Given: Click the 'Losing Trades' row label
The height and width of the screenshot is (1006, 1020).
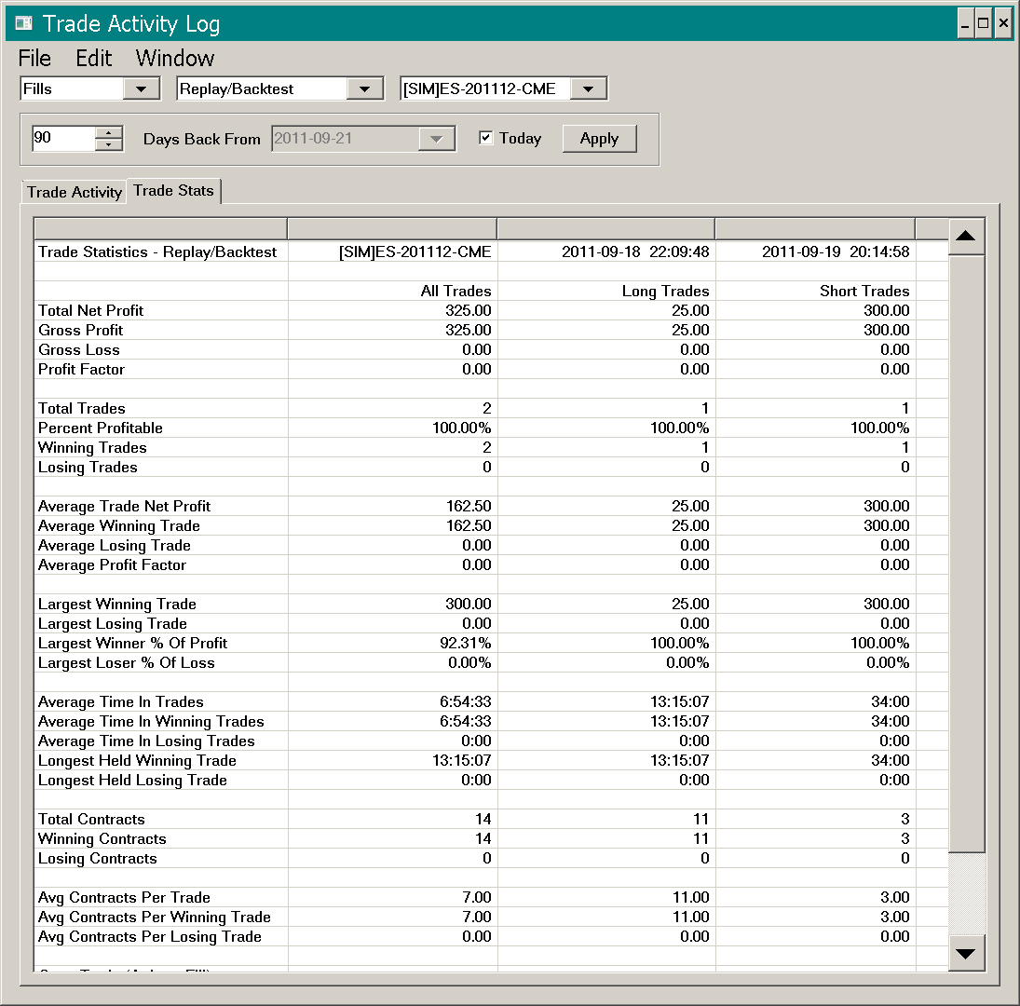Looking at the screenshot, I should tap(88, 467).
